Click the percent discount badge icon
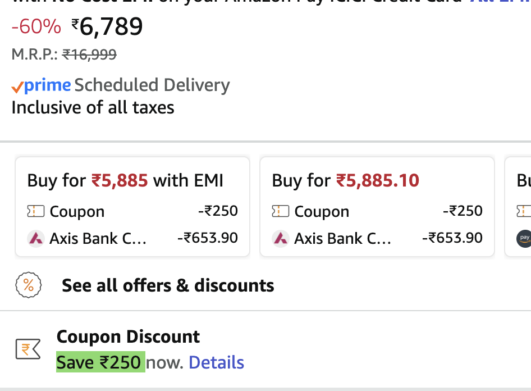Viewport: 531px width, 391px height. (x=28, y=285)
